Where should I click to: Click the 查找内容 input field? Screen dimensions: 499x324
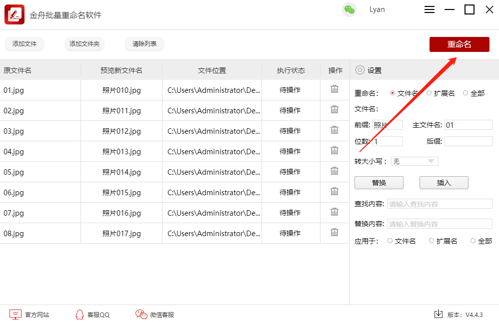click(440, 204)
